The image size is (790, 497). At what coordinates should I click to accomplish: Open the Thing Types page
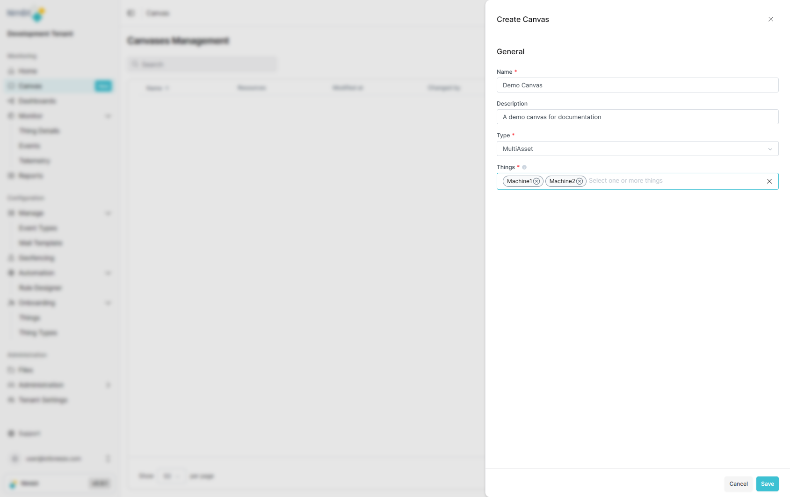click(37, 333)
